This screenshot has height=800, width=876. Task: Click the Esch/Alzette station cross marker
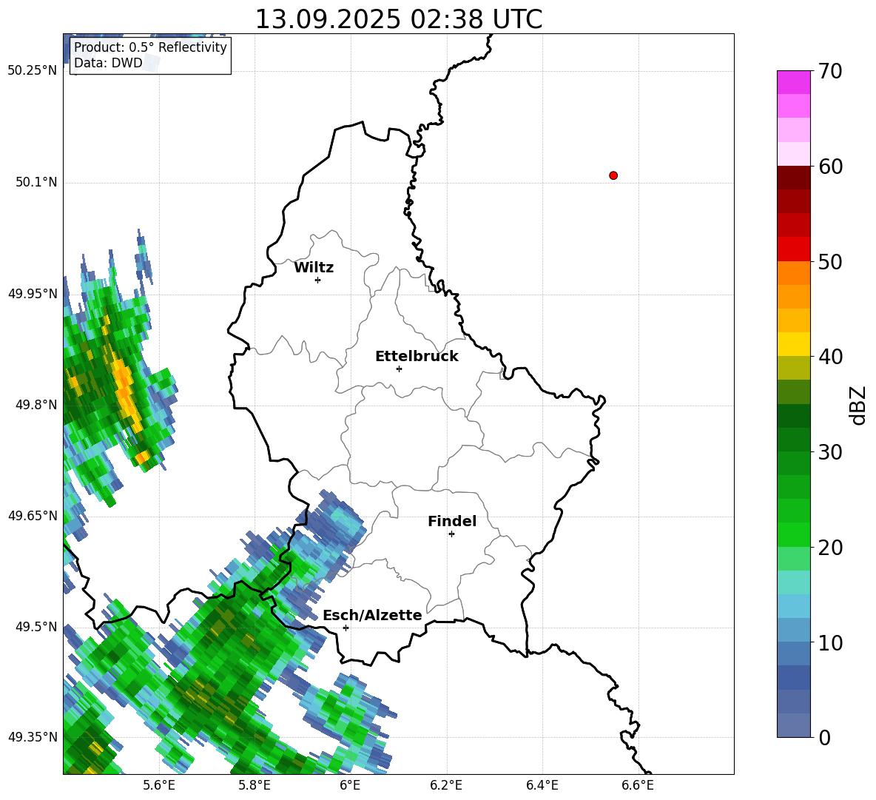coord(346,628)
